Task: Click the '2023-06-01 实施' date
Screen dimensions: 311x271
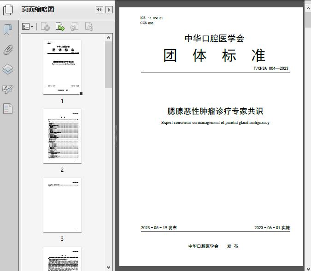Action: [x=272, y=228]
